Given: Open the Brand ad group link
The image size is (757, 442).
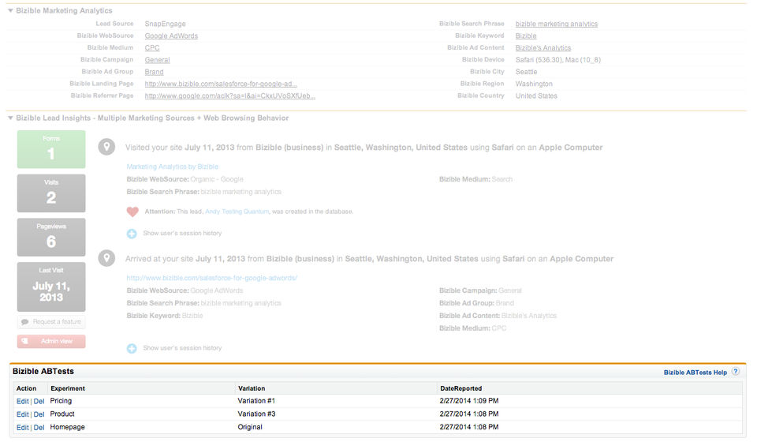Looking at the screenshot, I should click(154, 72).
